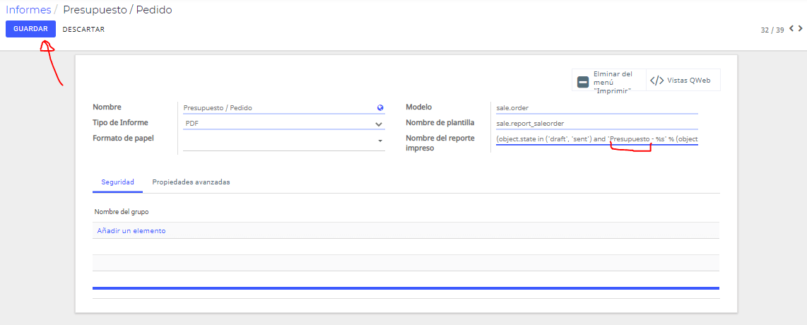Go back to Informes breadcrumb
Screen dimensions: 807x325
tap(28, 10)
